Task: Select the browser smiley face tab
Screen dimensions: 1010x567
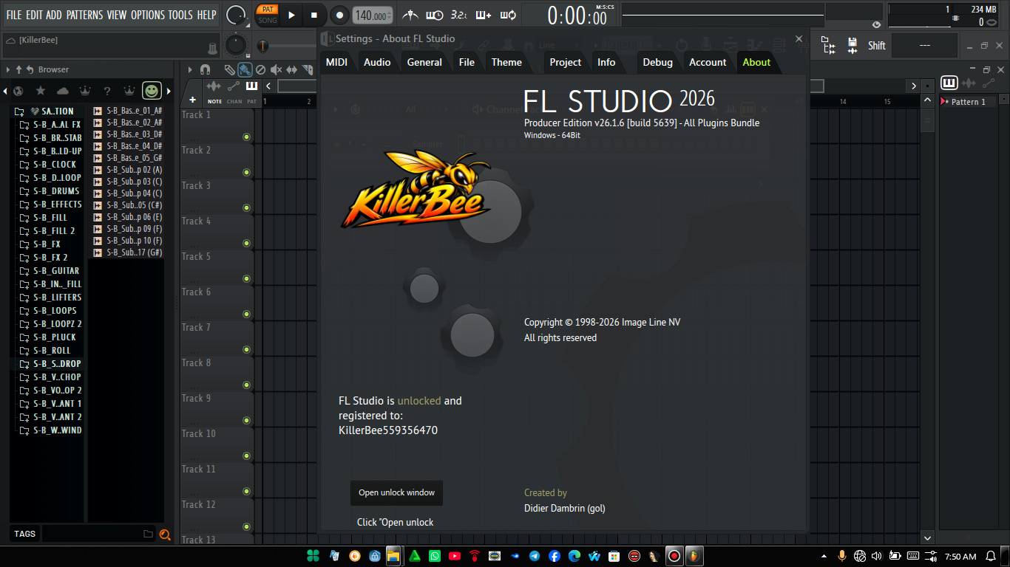Action: (x=152, y=91)
